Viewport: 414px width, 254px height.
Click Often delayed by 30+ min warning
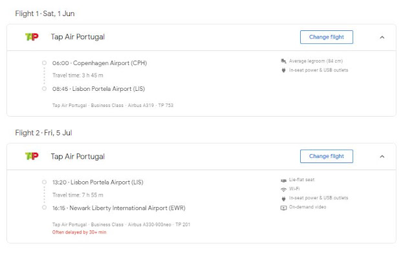click(x=79, y=232)
